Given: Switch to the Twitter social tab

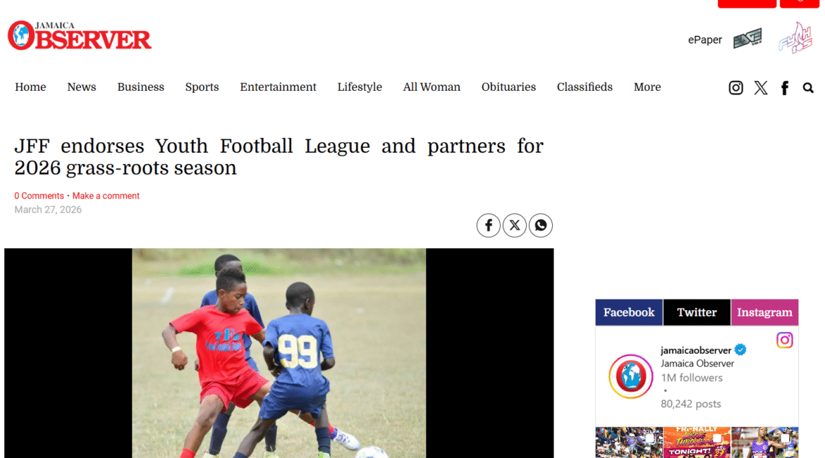Looking at the screenshot, I should (x=697, y=312).
